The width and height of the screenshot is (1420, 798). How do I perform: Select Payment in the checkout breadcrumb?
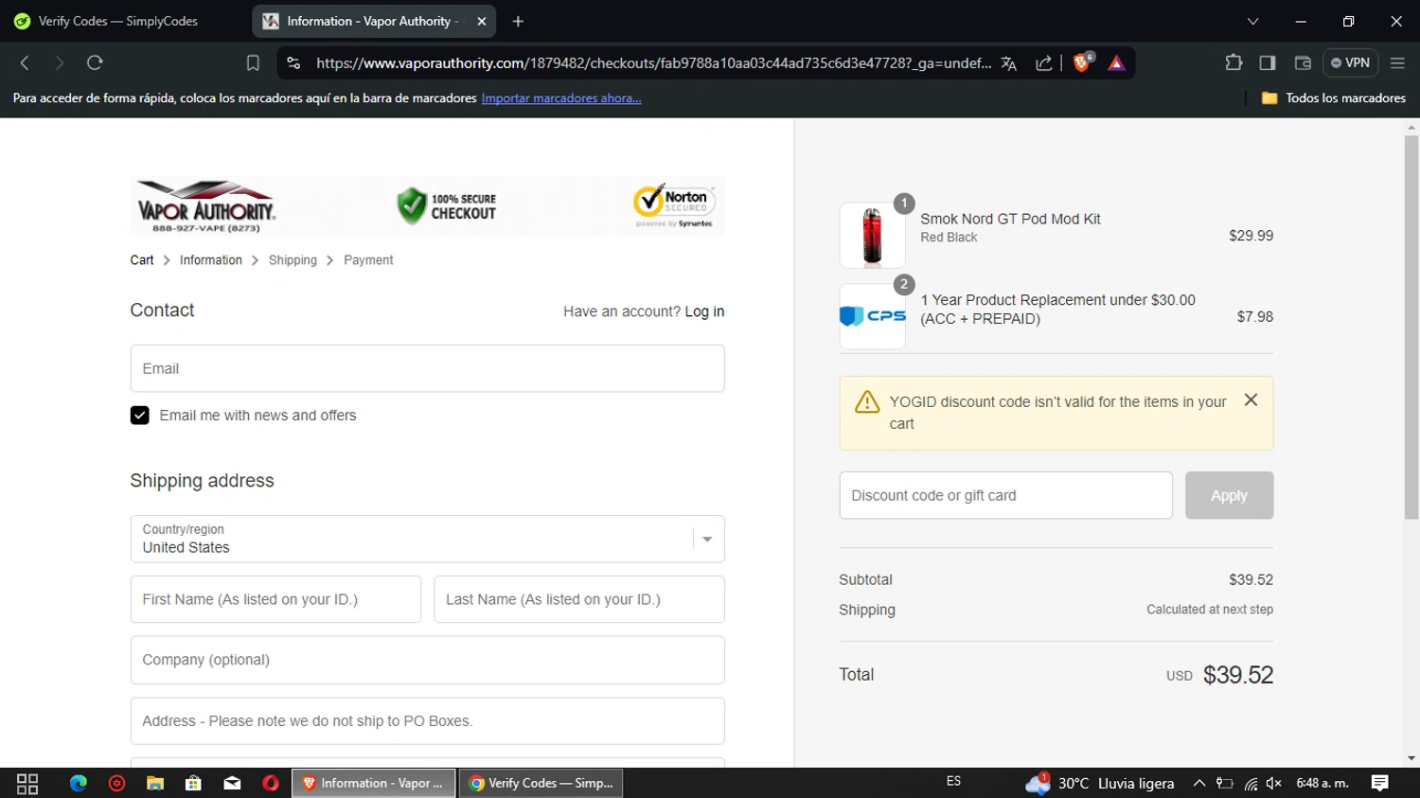(368, 260)
